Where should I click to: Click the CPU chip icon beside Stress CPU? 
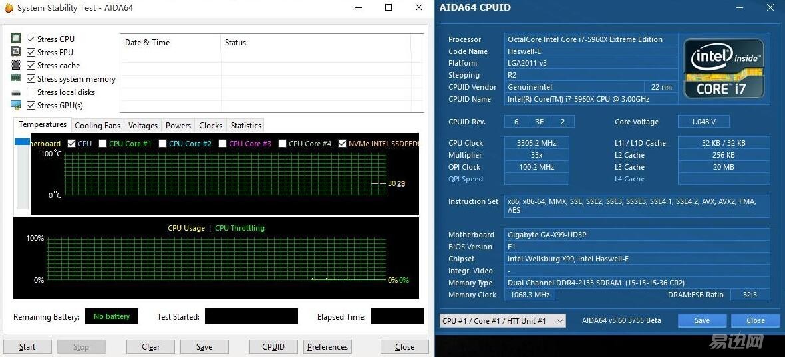[16, 39]
